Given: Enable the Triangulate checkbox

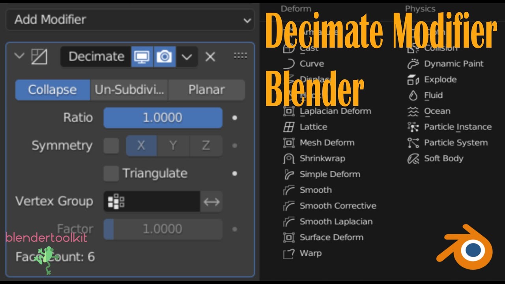Looking at the screenshot, I should coord(111,173).
